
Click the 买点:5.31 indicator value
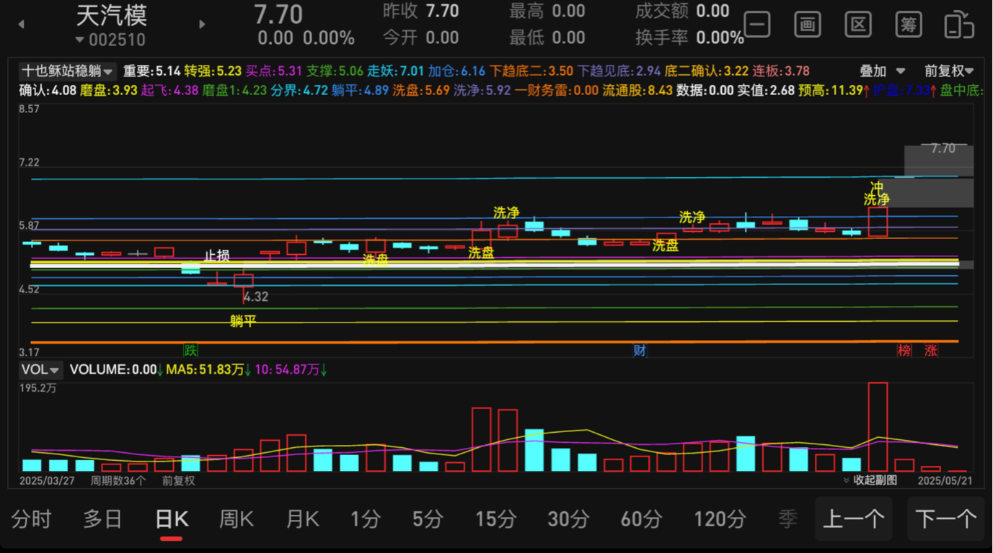(273, 71)
